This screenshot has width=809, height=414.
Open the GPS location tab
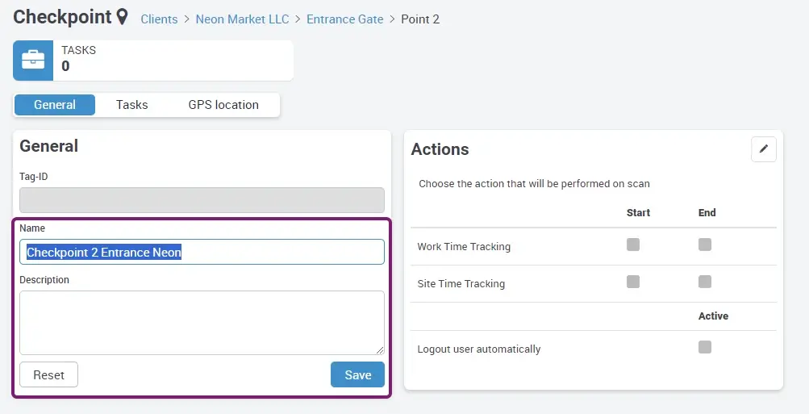pyautogui.click(x=223, y=105)
